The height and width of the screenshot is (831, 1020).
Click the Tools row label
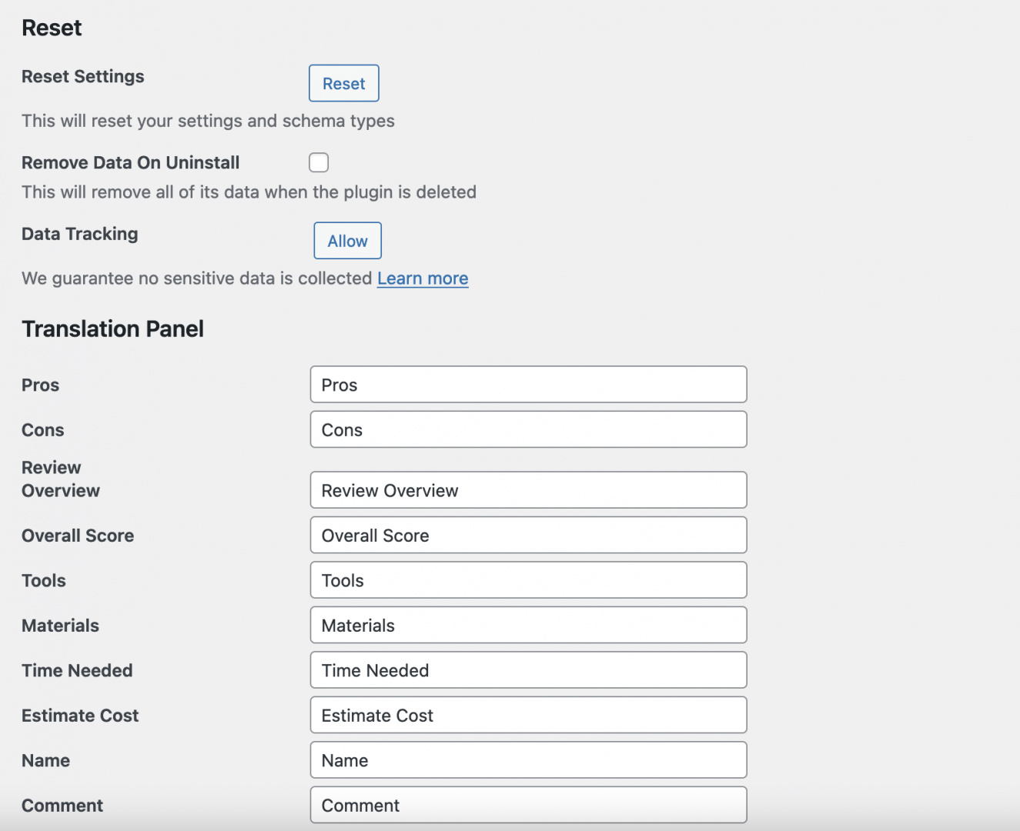(x=44, y=581)
